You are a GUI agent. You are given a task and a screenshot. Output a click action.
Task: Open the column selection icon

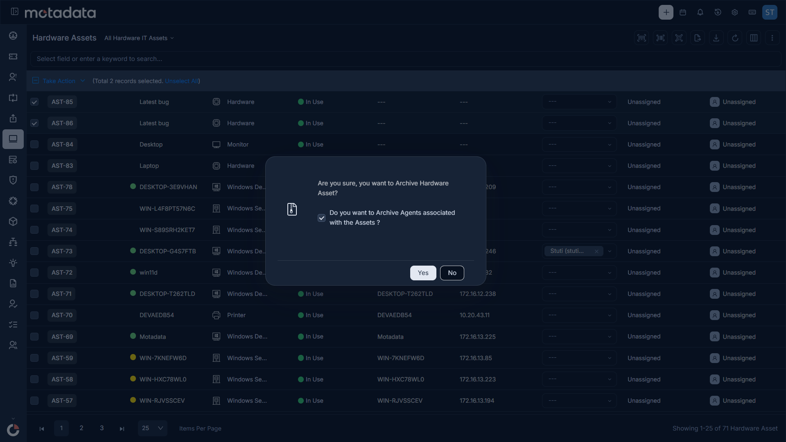(x=754, y=38)
